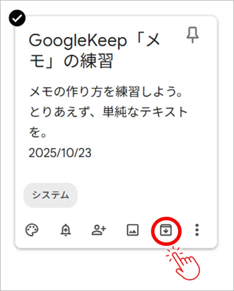Screen dimensions: 234x291
Task: Click the title's second line ending の練習
Action: 71,61
